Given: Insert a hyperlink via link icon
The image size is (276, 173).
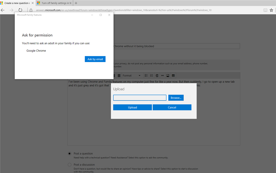Looking at the screenshot, I should pos(163,76).
